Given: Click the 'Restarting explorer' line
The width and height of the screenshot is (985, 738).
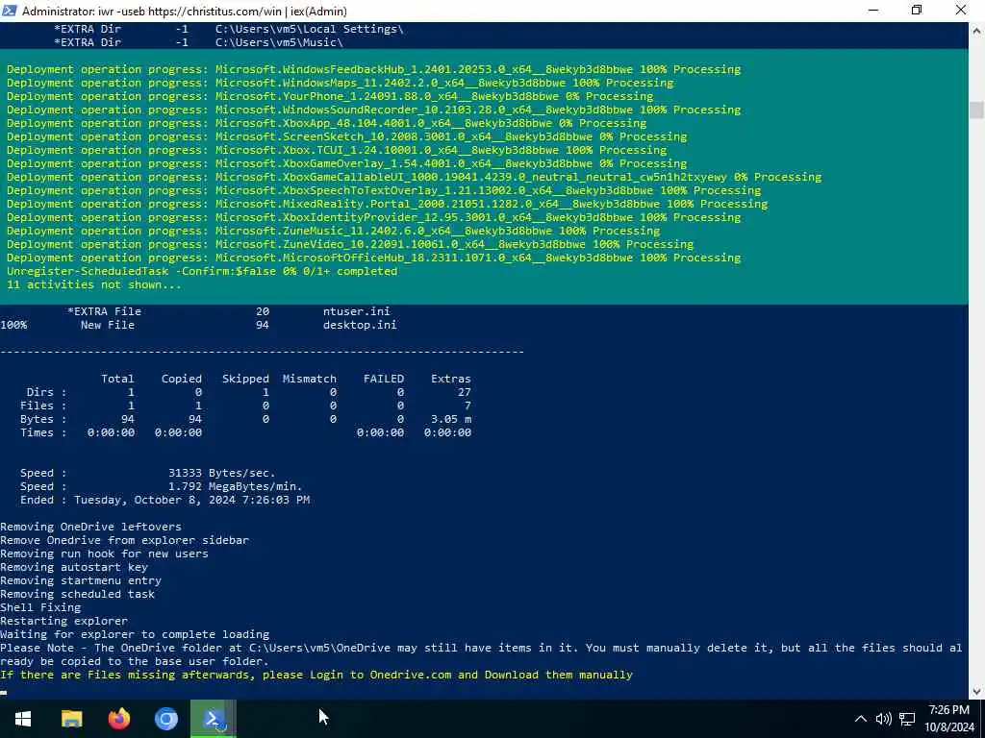Looking at the screenshot, I should tap(63, 622).
